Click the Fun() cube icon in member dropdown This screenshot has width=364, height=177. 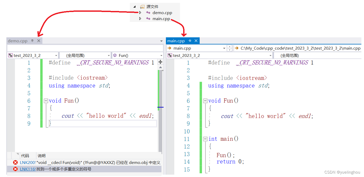pyautogui.click(x=115, y=55)
